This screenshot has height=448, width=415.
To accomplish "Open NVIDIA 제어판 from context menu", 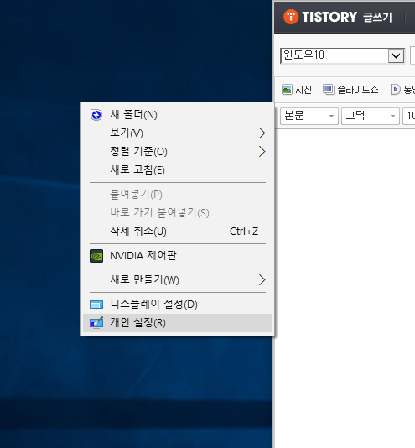I will pyautogui.click(x=178, y=256).
